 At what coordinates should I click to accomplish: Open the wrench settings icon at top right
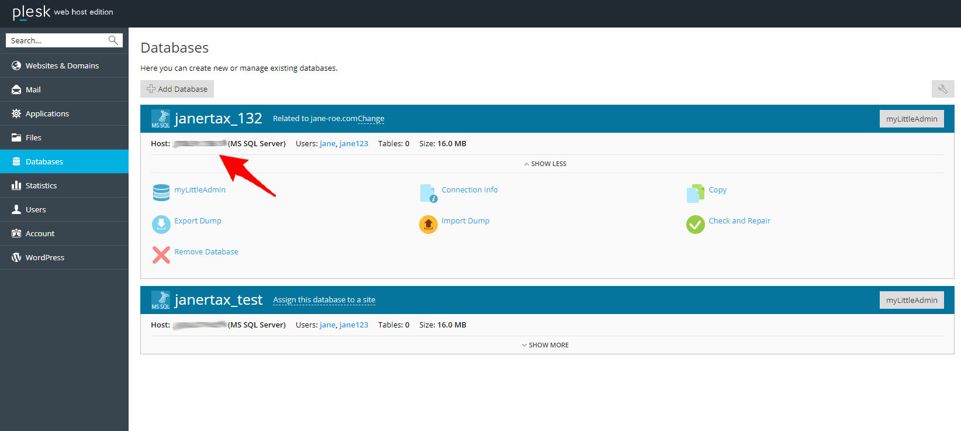(942, 89)
